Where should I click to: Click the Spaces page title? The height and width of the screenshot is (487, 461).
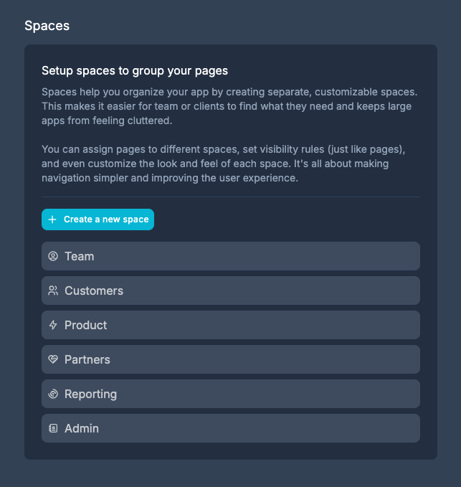(47, 26)
